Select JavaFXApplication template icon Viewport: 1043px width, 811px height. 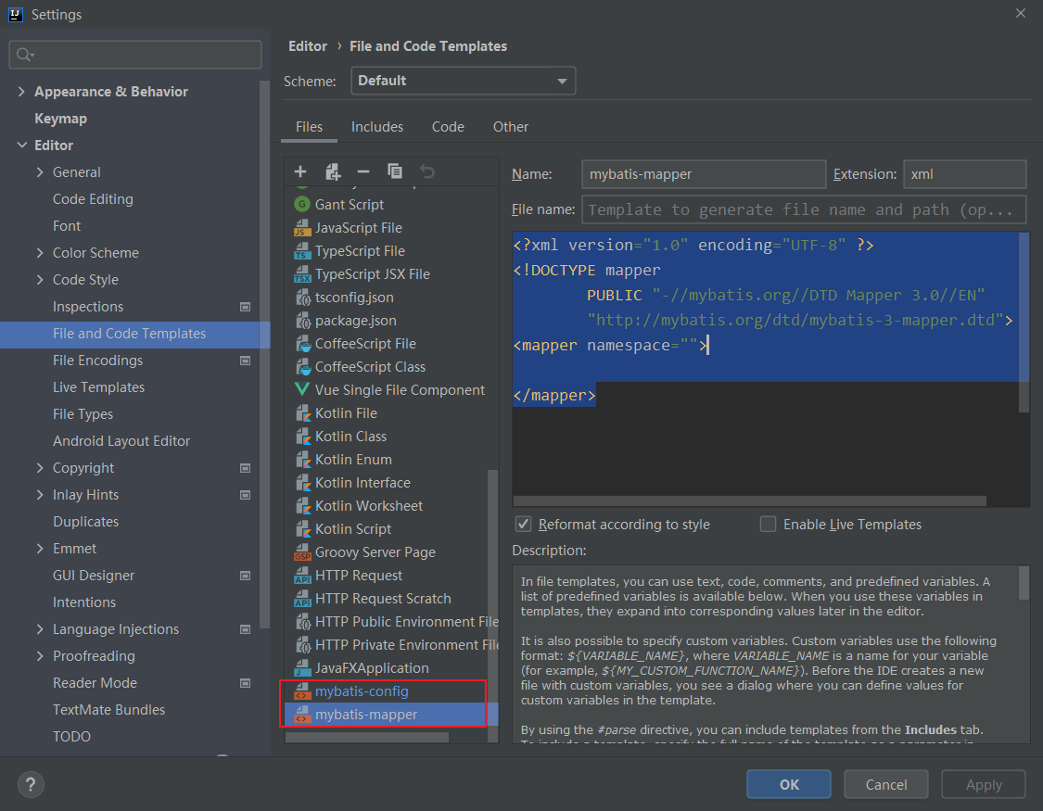(x=302, y=669)
